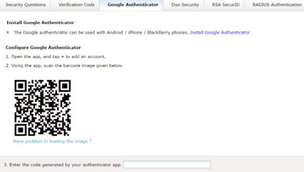Image resolution: width=304 pixels, height=172 pixels.
Task: Select step 1 "Open the app" instruction text
Action: tap(56, 57)
